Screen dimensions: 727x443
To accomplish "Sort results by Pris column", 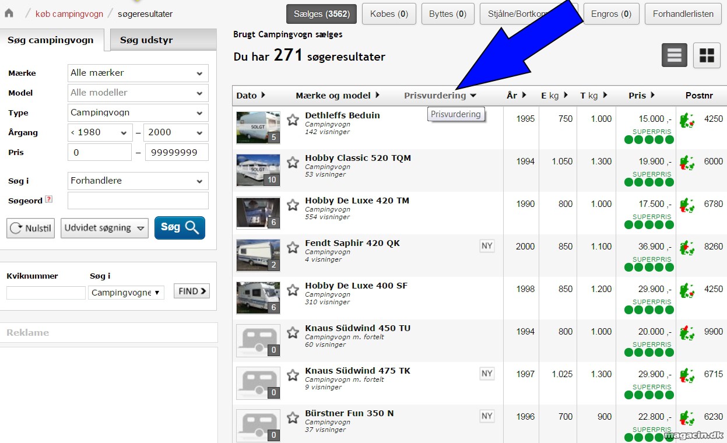I will click(x=642, y=96).
